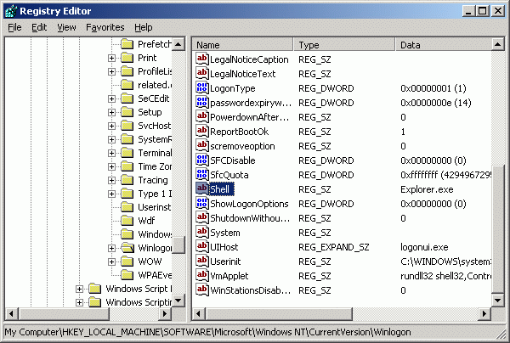This screenshot has width=510, height=343.
Task: Expand the Terminal Server key
Action: 111,153
